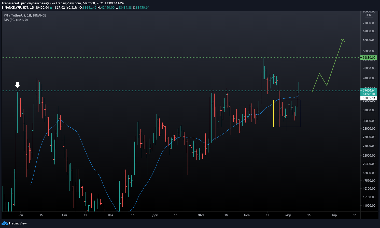Click the white 38855.31 MA value label
This screenshot has height=228, width=380.
369,98
